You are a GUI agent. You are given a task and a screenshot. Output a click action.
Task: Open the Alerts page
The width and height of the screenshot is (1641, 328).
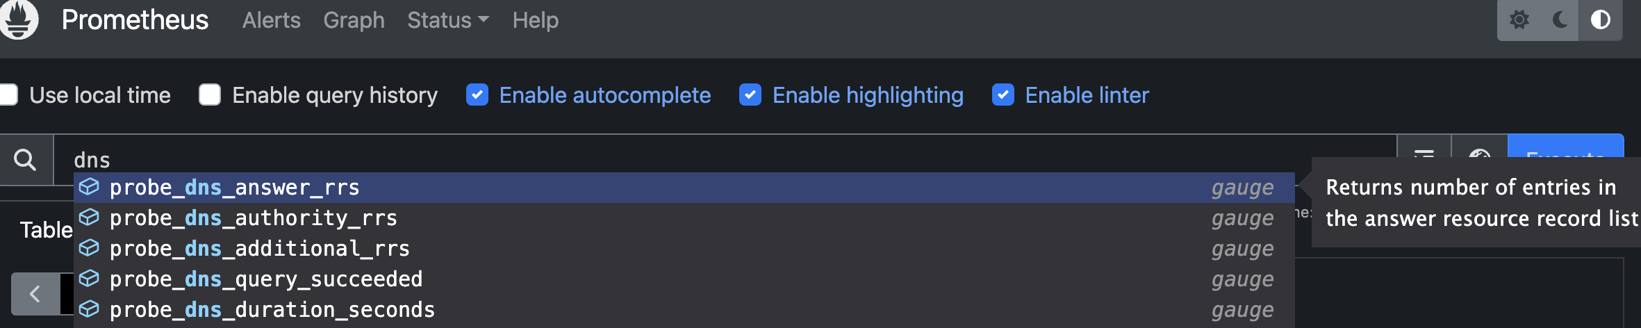[x=271, y=20]
